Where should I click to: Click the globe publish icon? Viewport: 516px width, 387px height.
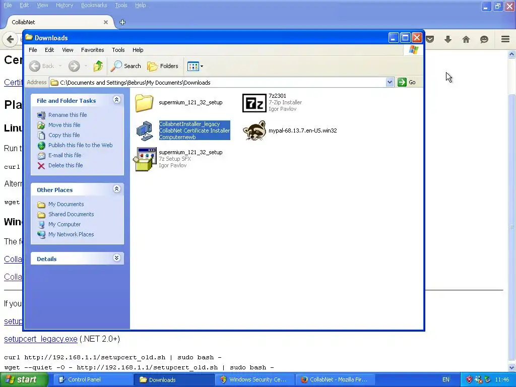pyautogui.click(x=41, y=145)
